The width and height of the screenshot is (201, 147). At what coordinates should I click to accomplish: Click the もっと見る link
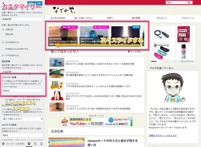[134, 52]
